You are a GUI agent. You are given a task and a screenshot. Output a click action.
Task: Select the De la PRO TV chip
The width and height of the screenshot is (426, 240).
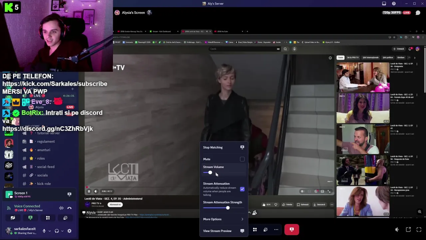pyautogui.click(x=353, y=58)
